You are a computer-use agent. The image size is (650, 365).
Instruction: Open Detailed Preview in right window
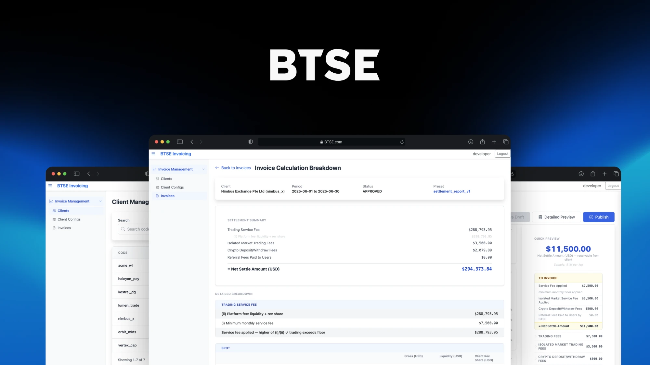[556, 217]
